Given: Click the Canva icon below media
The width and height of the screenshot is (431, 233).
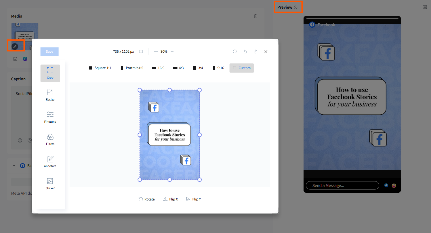Looking at the screenshot, I should point(25,59).
